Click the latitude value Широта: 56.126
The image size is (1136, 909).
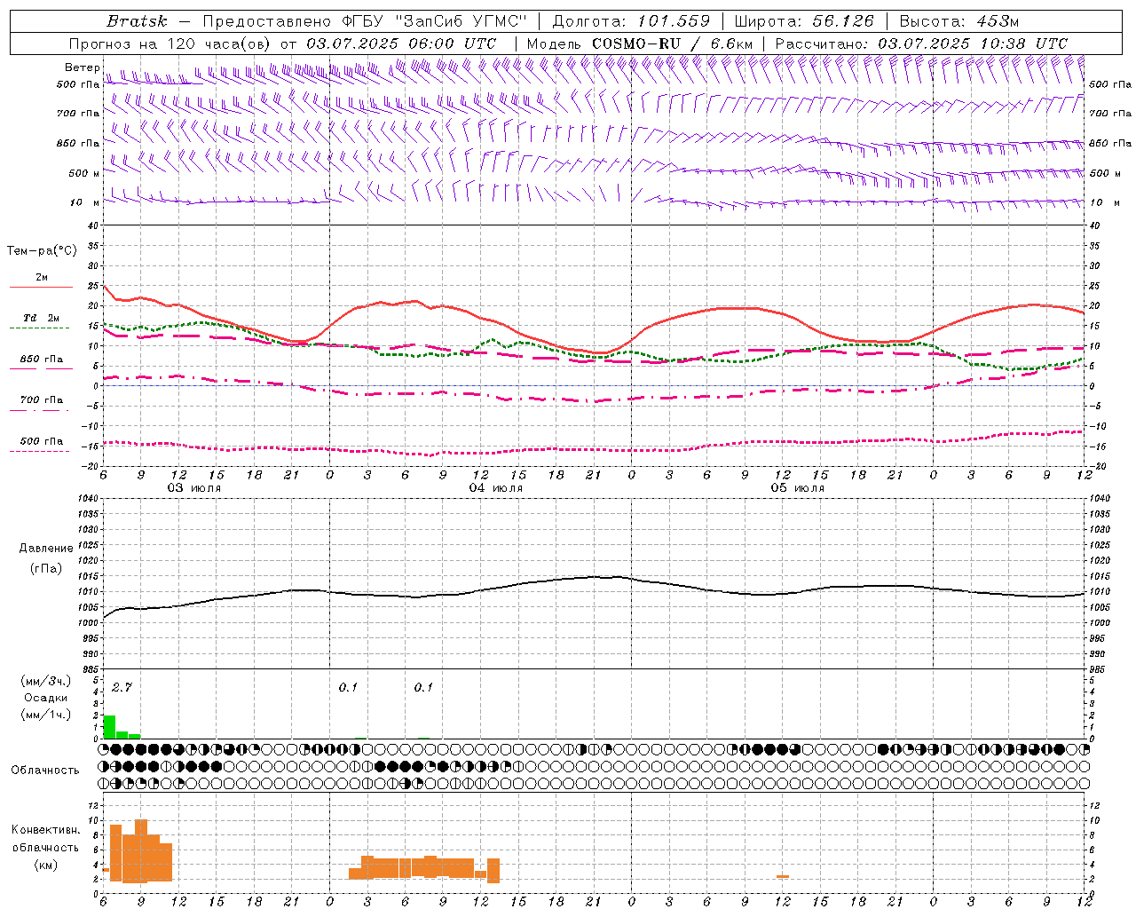pyautogui.click(x=804, y=21)
